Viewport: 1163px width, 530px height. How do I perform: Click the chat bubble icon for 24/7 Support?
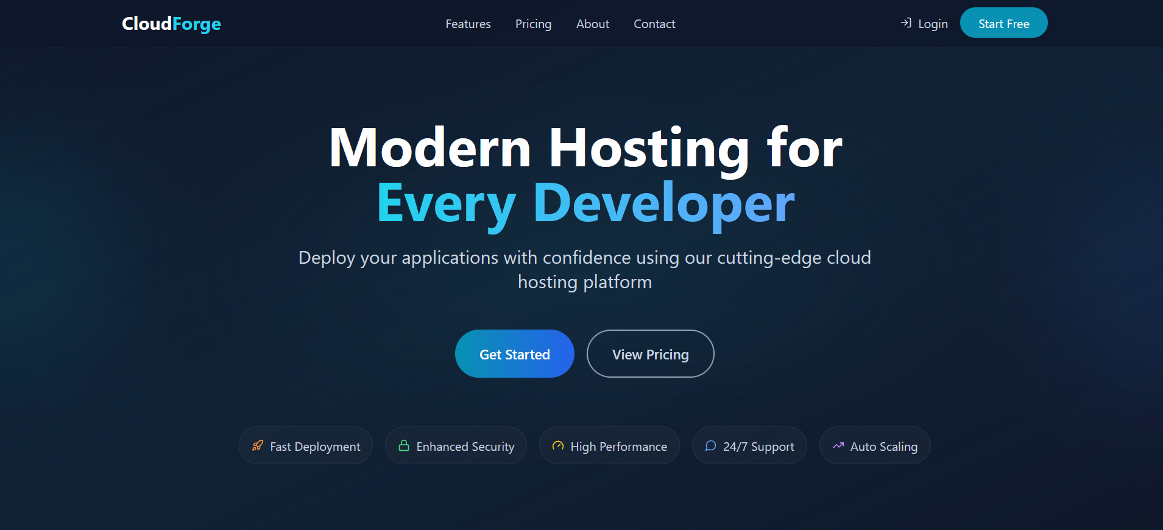tap(710, 445)
